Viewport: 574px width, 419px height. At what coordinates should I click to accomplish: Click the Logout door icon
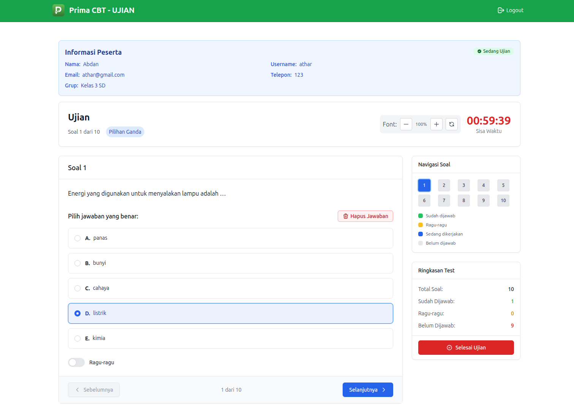[x=500, y=10]
